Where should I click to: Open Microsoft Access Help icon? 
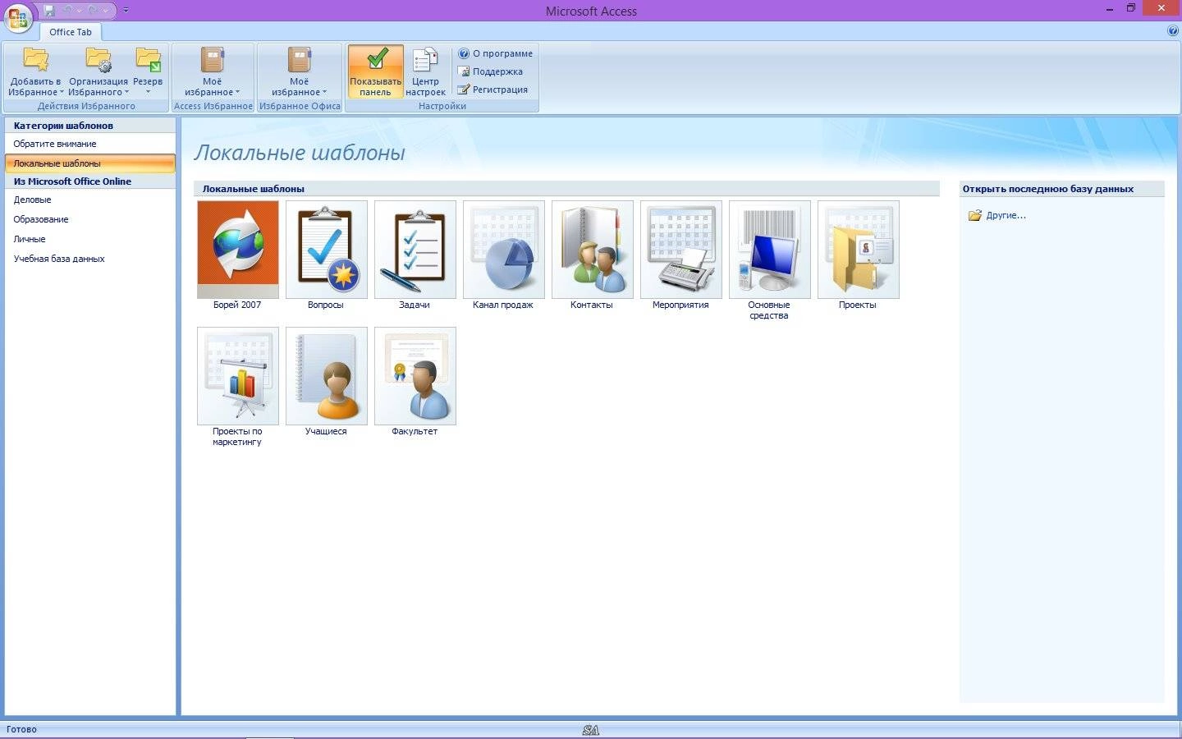coord(1172,30)
